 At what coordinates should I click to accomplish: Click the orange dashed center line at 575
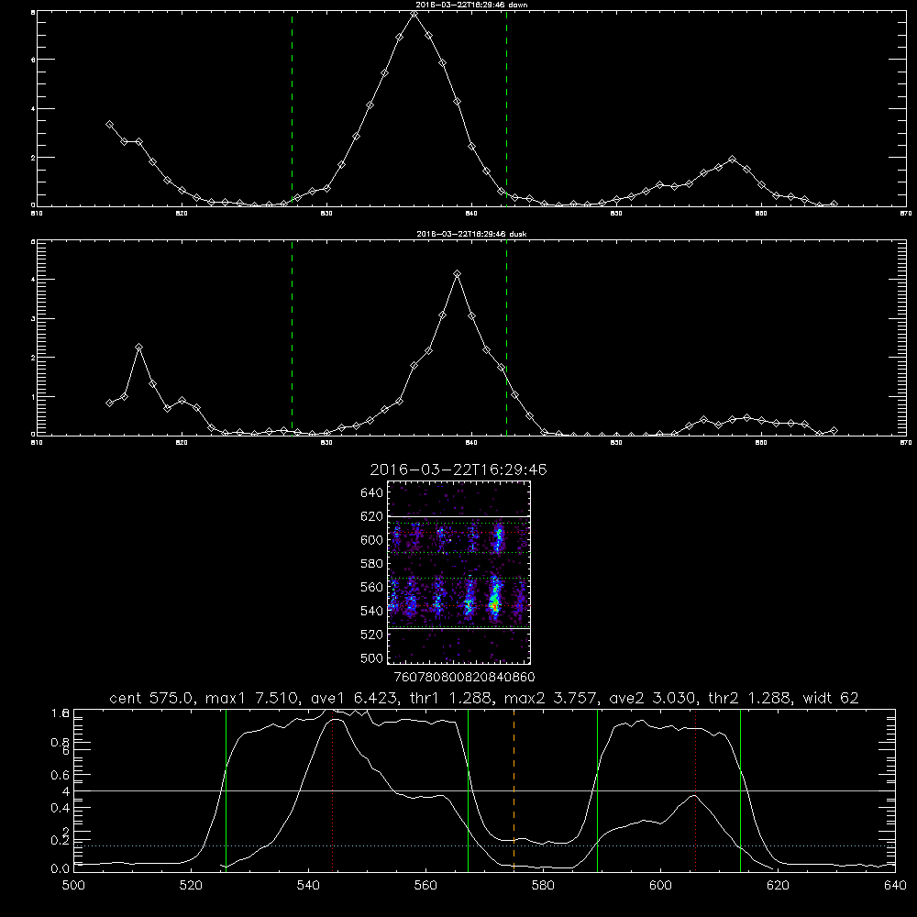tap(514, 790)
